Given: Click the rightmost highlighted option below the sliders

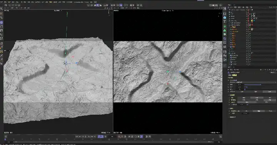Looking at the screenshot, I should pos(269,92).
